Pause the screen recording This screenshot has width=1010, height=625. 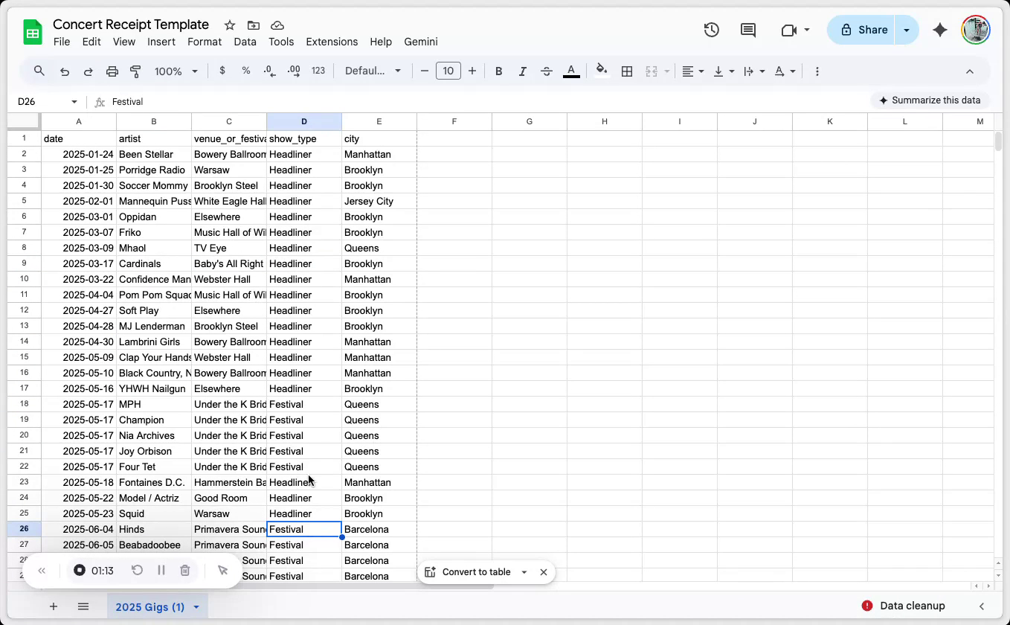pos(161,571)
